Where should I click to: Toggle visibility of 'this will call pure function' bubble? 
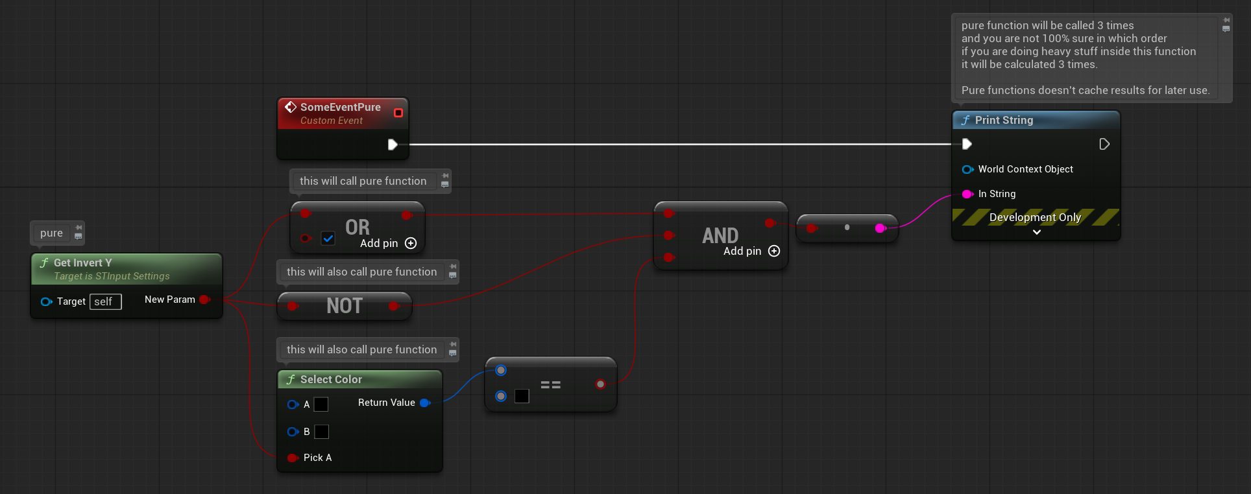coord(444,185)
